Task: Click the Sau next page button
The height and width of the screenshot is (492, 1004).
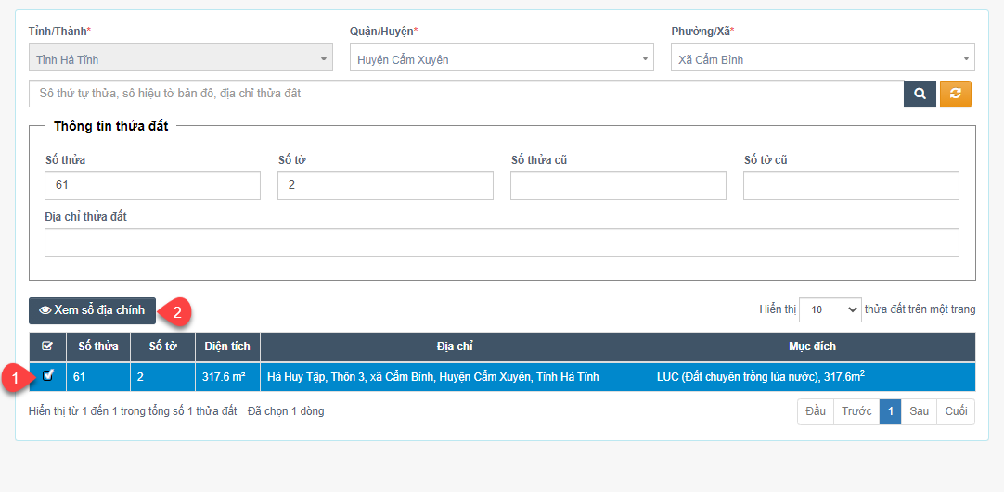Action: pyautogui.click(x=919, y=411)
